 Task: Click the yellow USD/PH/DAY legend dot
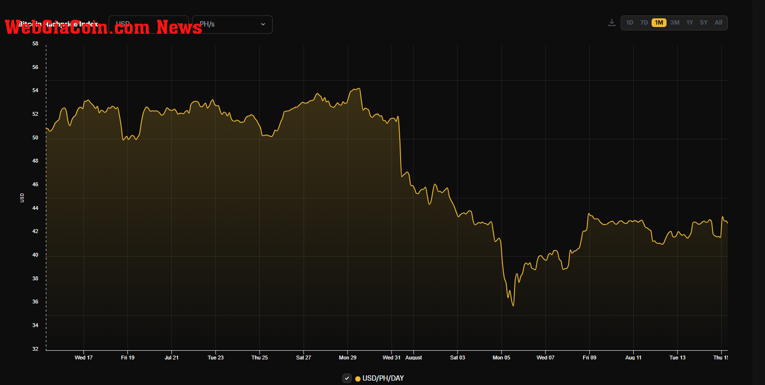coord(358,379)
